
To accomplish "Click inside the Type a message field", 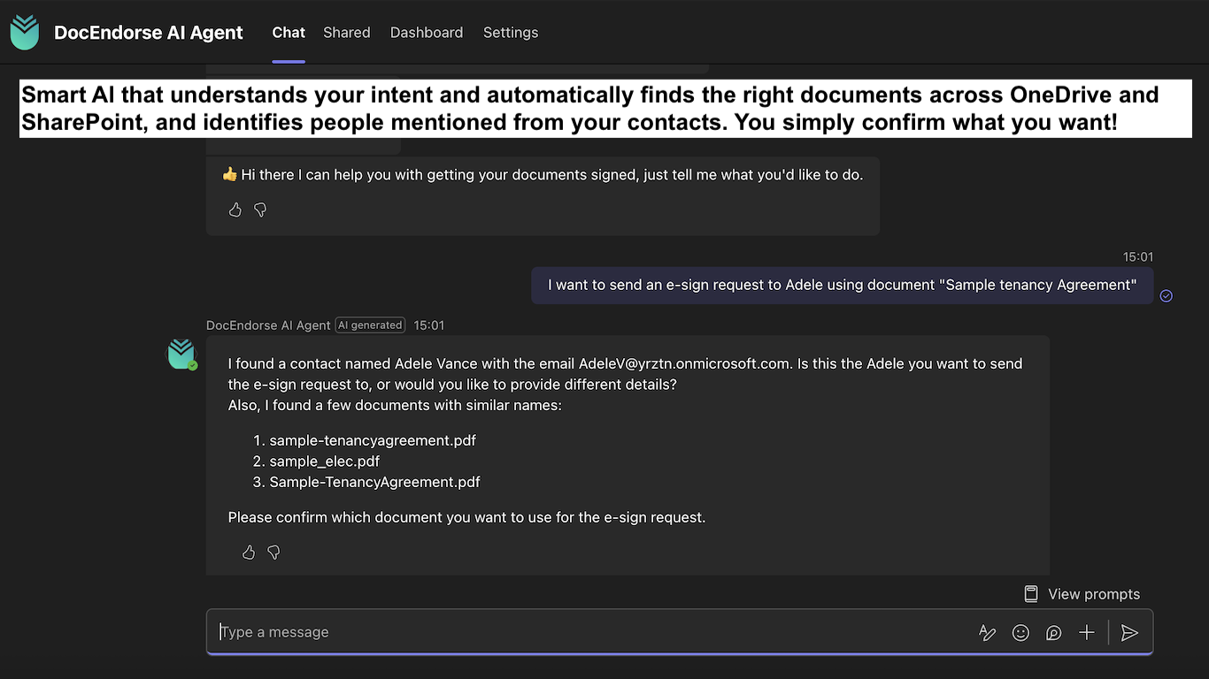I will [x=531, y=631].
